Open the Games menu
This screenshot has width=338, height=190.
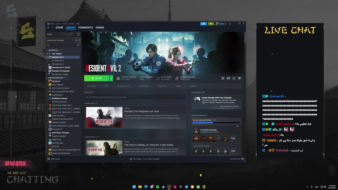(x=72, y=24)
